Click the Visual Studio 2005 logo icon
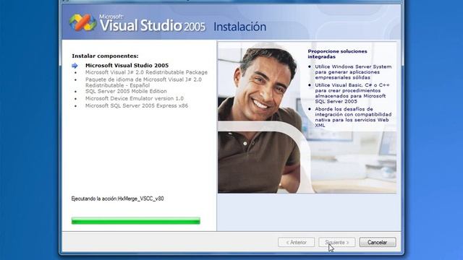463x260 pixels. pos(83,22)
